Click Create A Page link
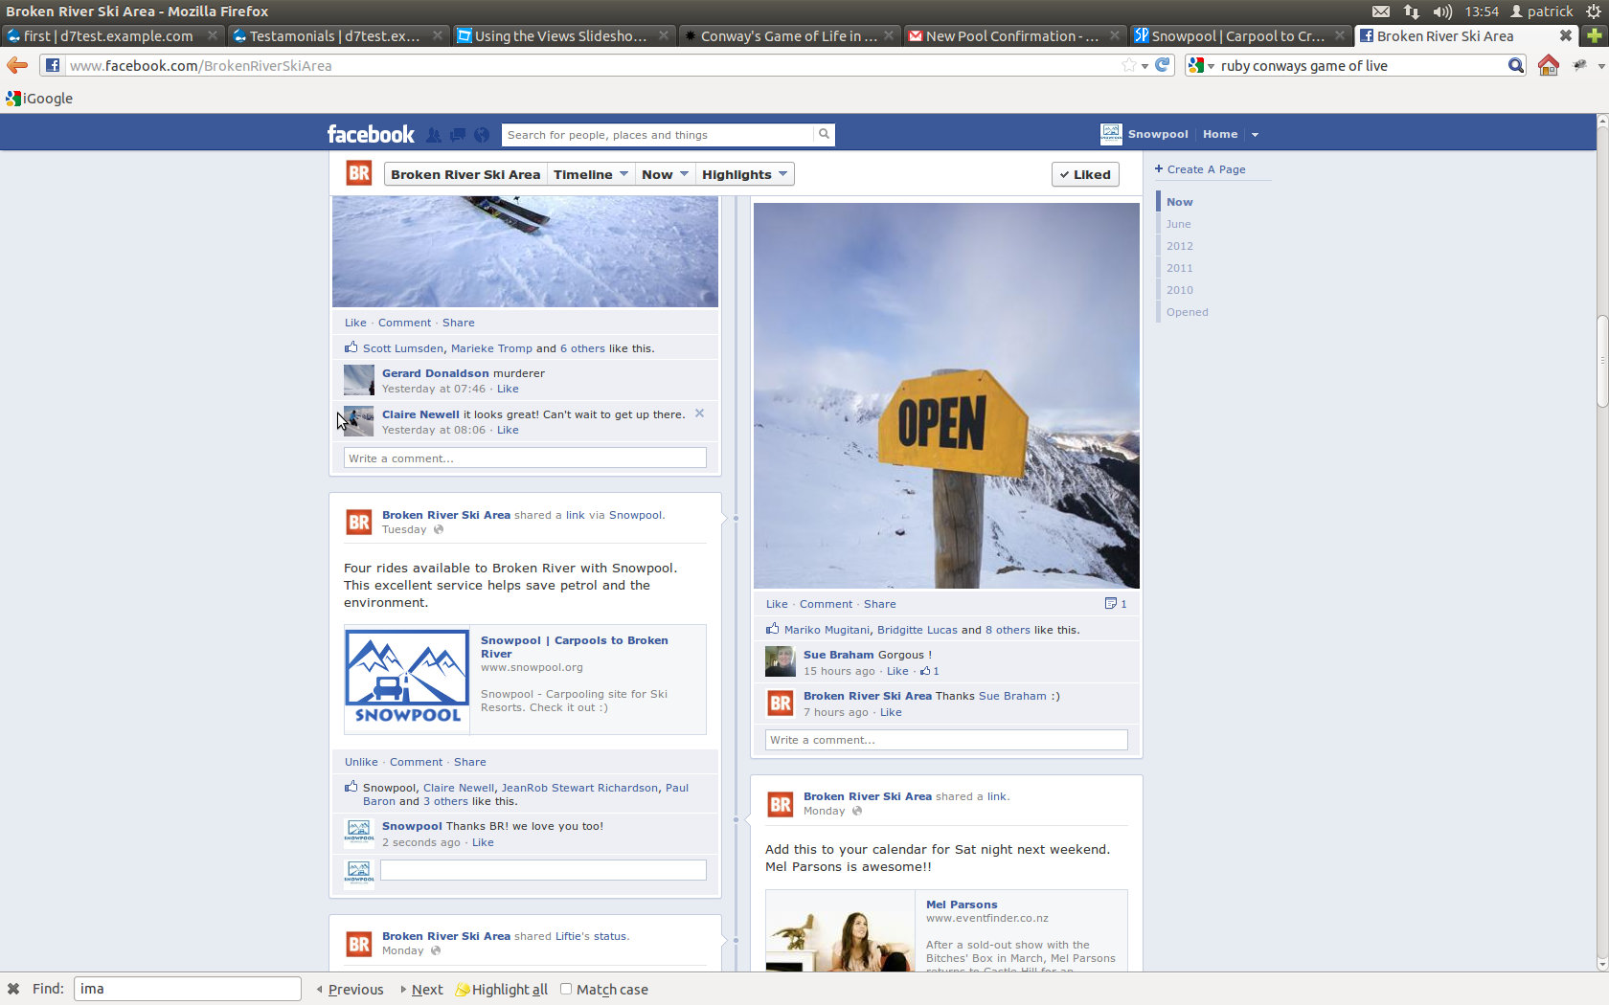 click(1206, 169)
